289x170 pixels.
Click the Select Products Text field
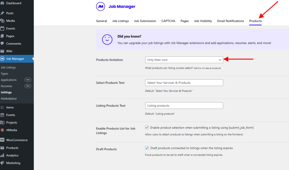184,83
